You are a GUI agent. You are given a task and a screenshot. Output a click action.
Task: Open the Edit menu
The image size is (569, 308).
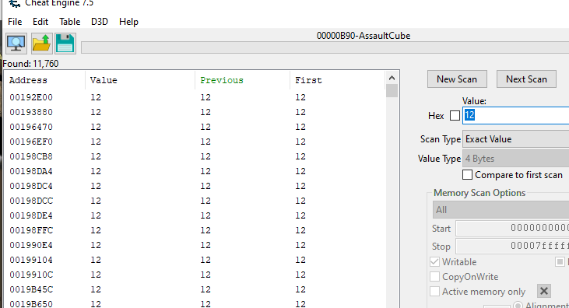pos(40,22)
